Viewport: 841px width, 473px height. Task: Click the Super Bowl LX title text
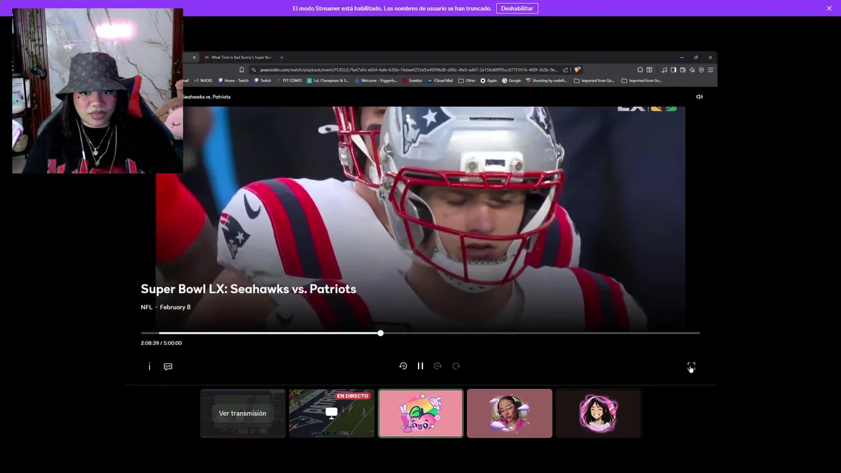coord(248,289)
